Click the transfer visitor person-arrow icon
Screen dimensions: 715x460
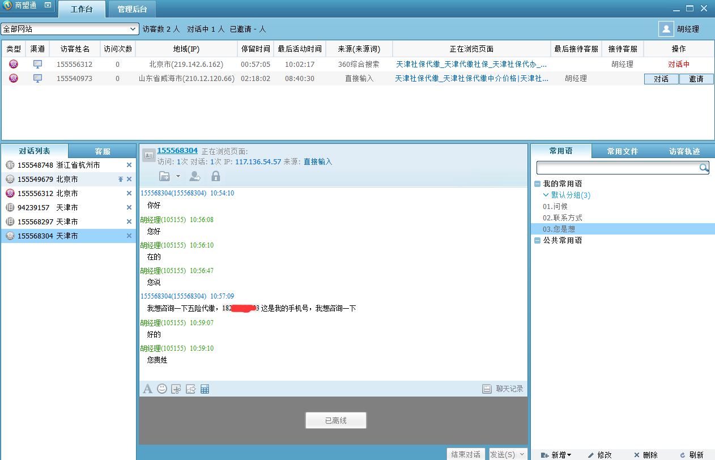coord(194,176)
